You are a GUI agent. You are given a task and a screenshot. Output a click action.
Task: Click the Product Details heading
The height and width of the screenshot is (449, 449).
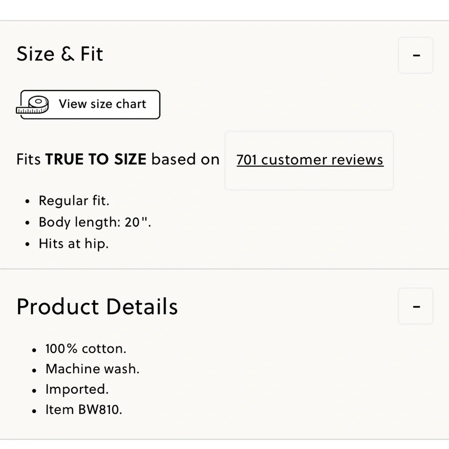(97, 307)
